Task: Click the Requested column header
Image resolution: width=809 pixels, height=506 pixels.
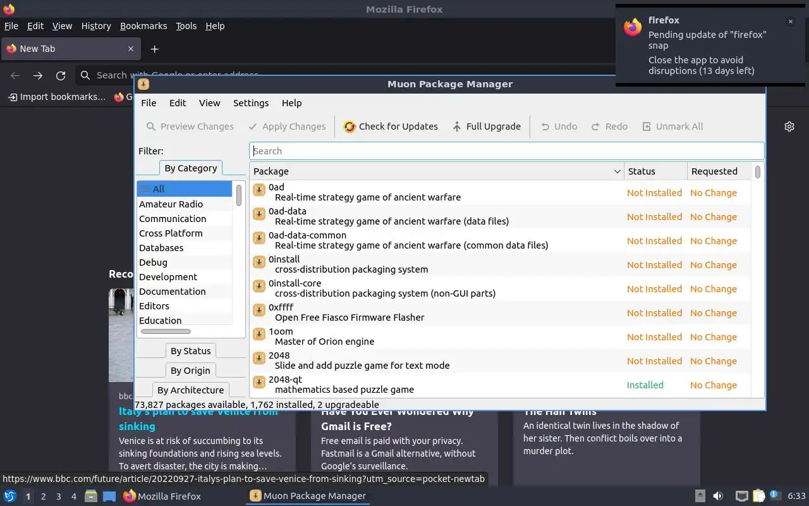Action: coord(719,171)
